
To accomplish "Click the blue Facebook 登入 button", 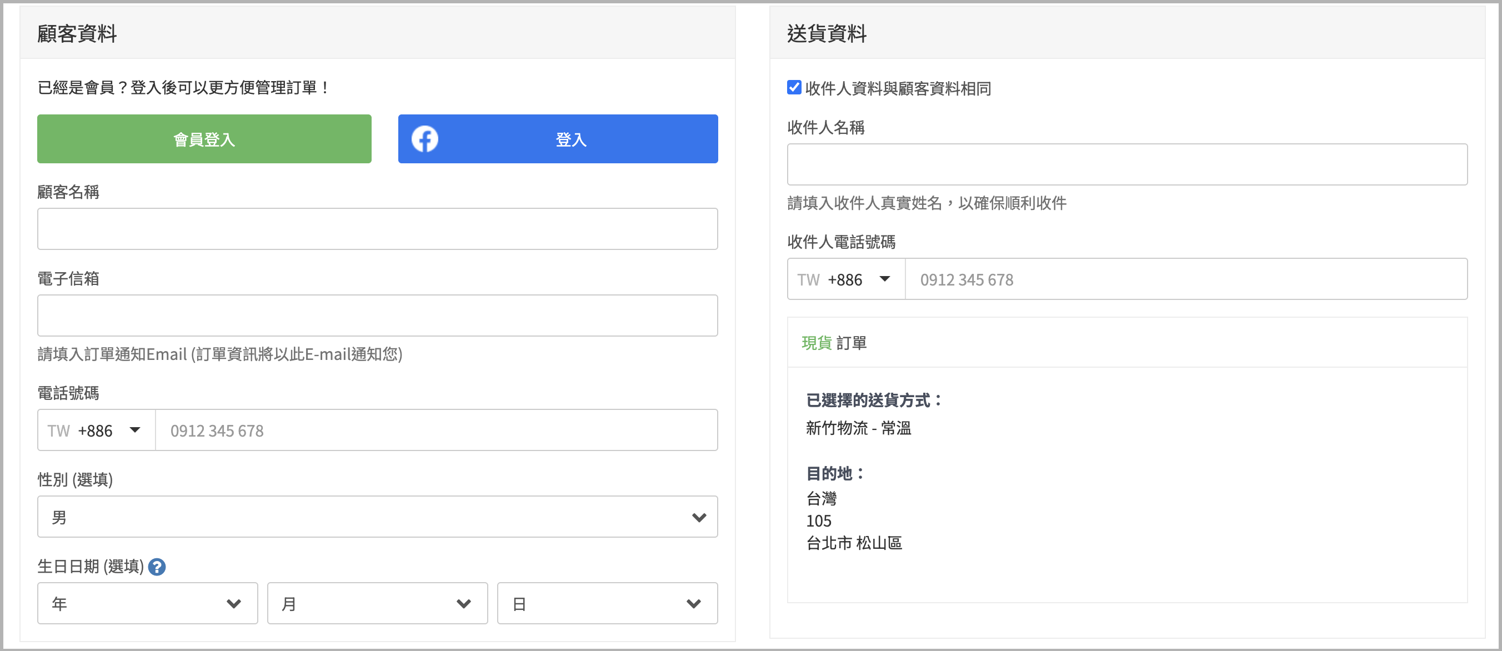I will (x=558, y=139).
